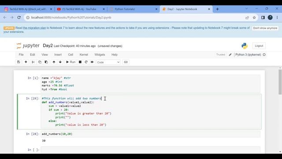Toggle the browser side panel
The height and width of the screenshot is (159, 282).
click(263, 18)
